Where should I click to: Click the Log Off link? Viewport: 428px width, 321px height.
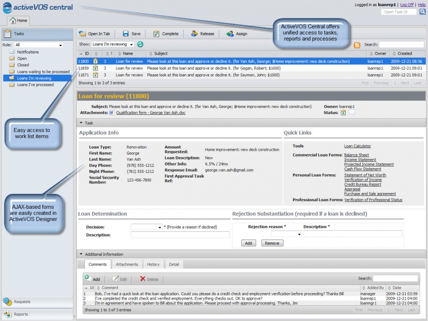[x=407, y=5]
